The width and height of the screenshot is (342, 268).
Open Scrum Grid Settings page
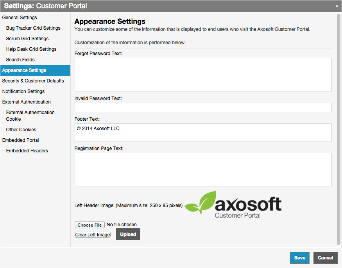tap(27, 39)
